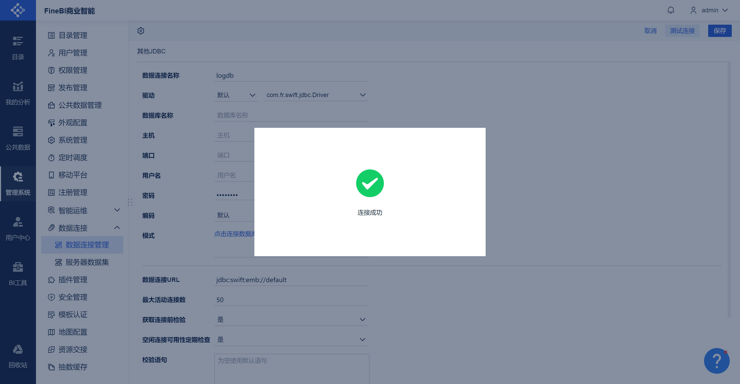Click the 系统管理 gear icon
The width and height of the screenshot is (740, 384).
pos(51,140)
